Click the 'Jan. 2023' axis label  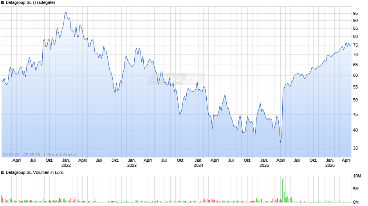click(132, 163)
